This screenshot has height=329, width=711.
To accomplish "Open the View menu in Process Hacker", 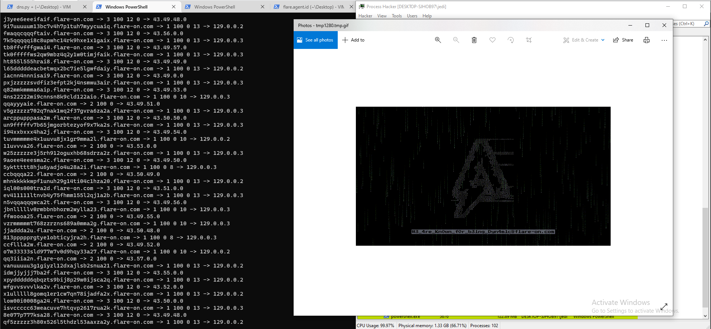I will 382,16.
